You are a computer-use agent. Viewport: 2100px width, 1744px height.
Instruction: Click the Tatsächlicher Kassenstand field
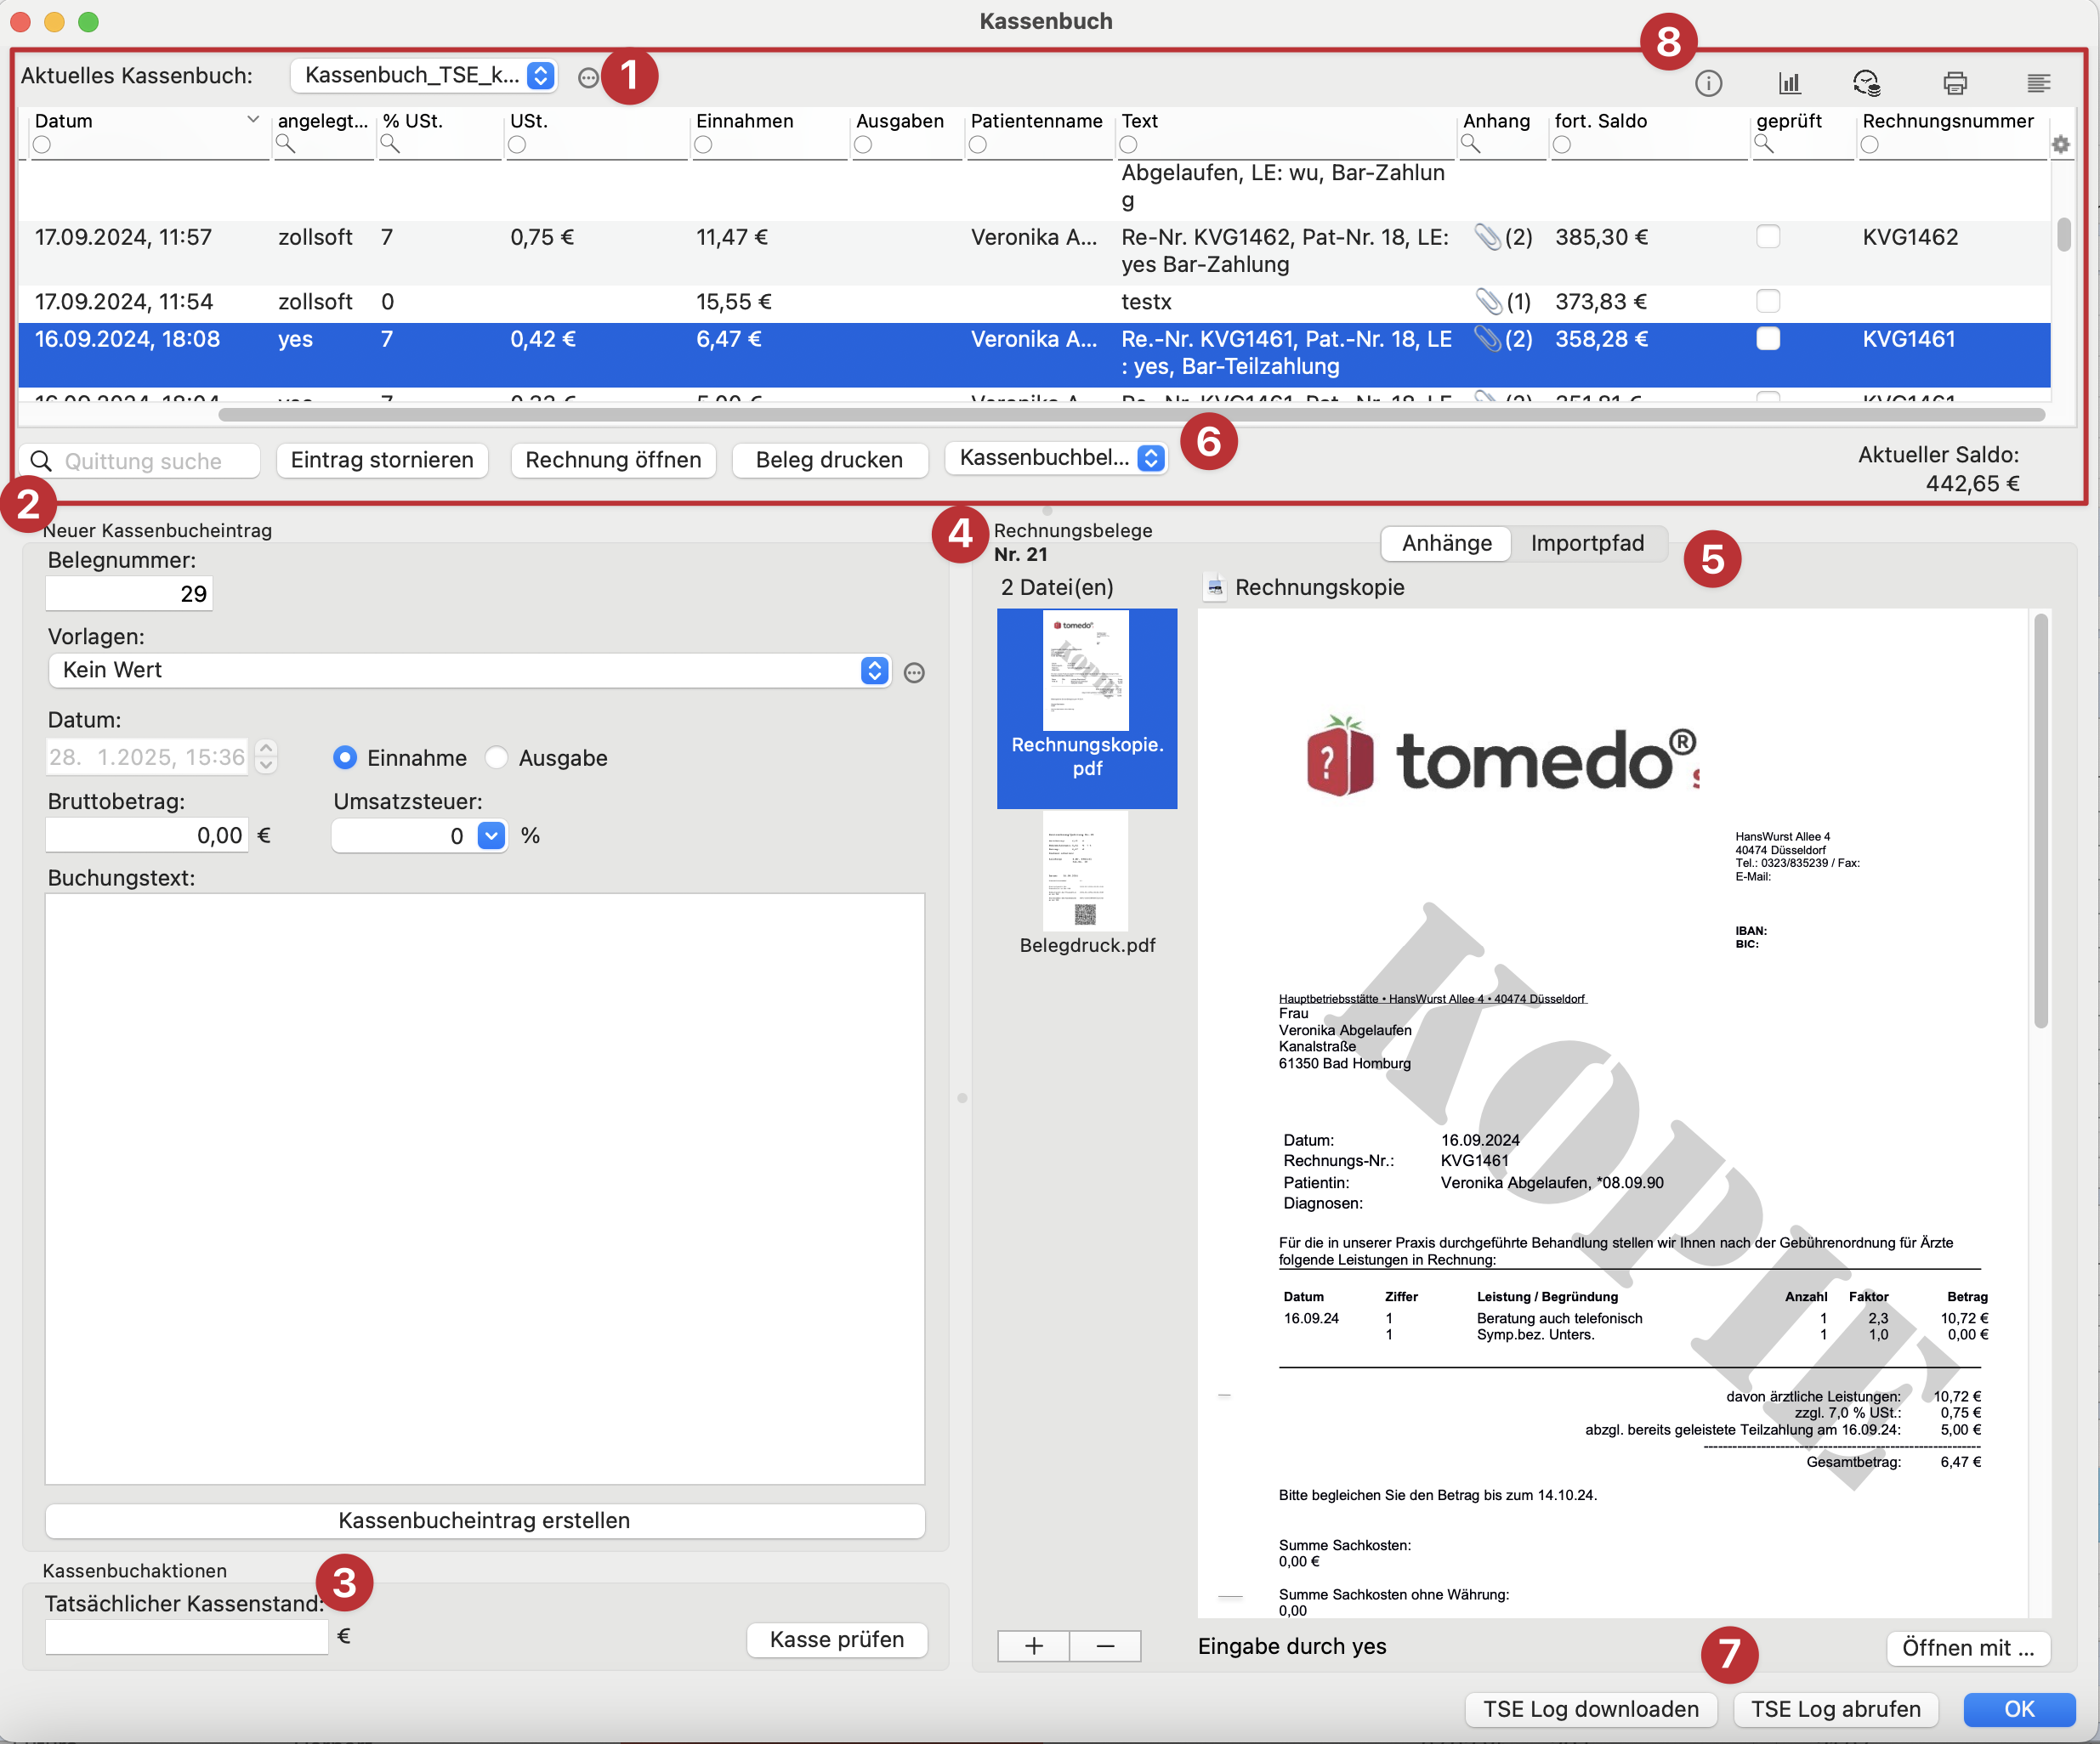tap(187, 1637)
